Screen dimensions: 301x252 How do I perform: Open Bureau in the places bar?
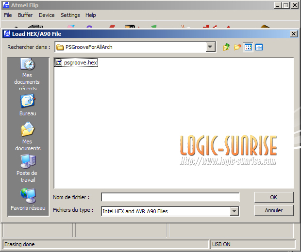click(28, 105)
